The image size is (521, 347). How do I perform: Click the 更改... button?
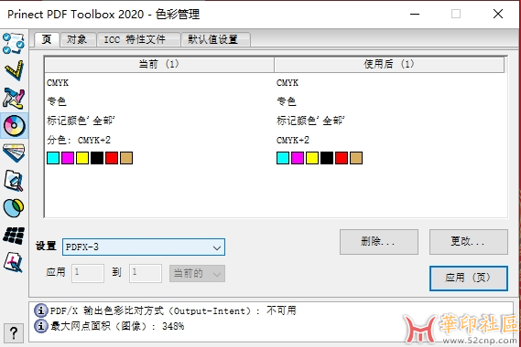click(469, 242)
